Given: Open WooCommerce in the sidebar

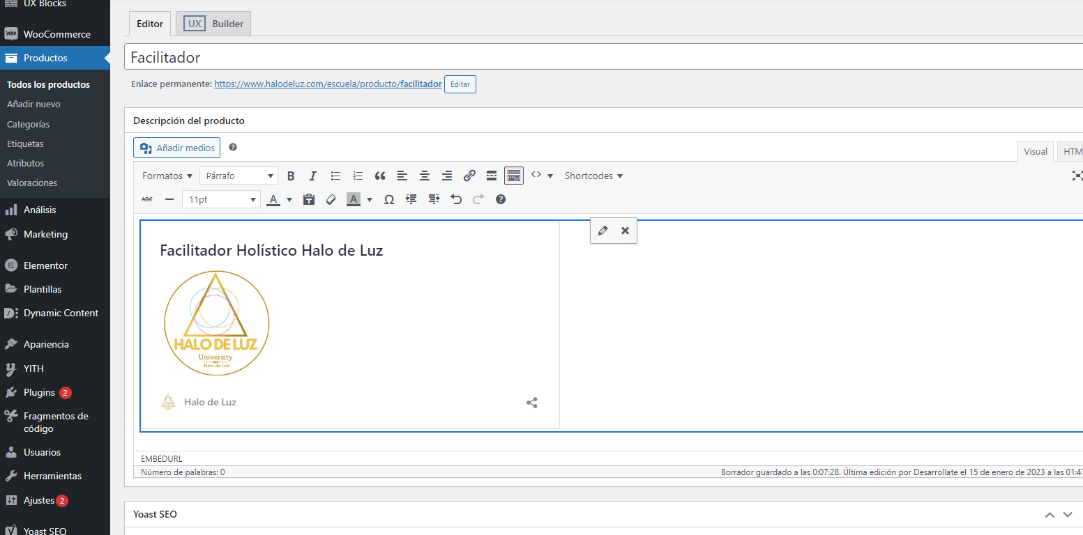Looking at the screenshot, I should coord(55,34).
